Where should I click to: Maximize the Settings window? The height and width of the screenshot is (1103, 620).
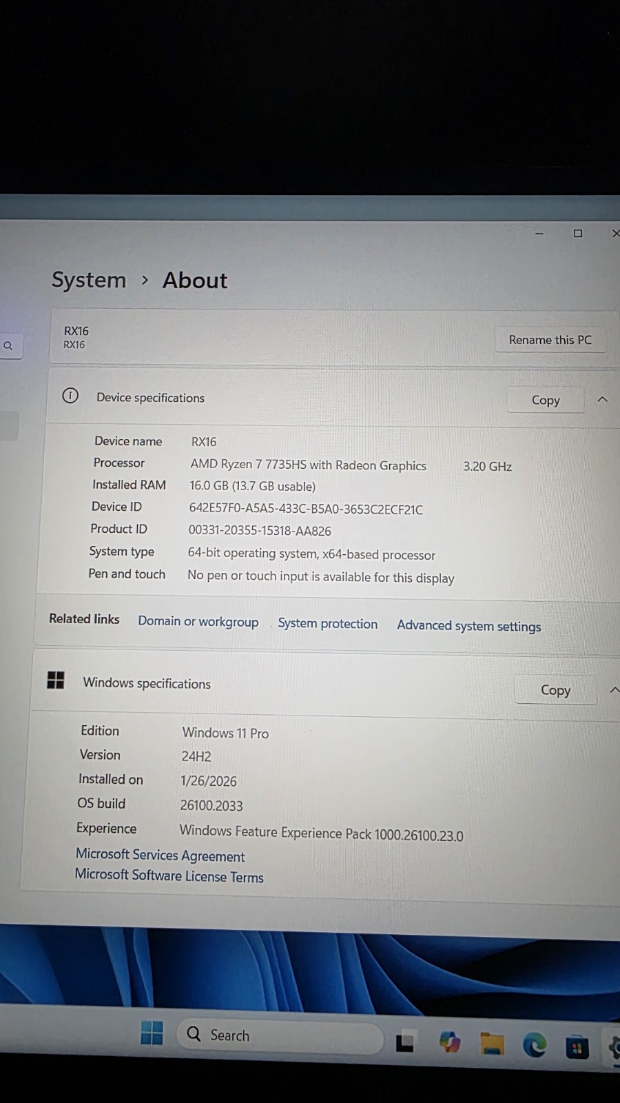(578, 234)
